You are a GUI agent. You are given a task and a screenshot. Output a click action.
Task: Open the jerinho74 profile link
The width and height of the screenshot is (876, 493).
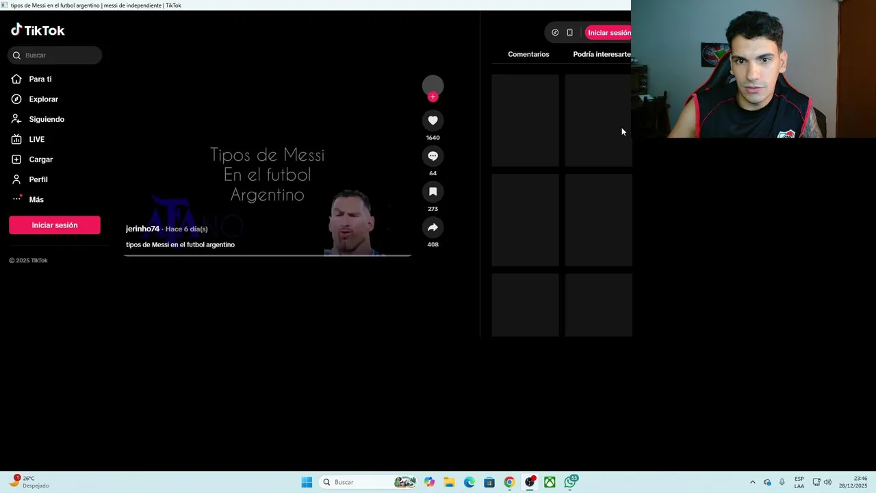pyautogui.click(x=142, y=229)
